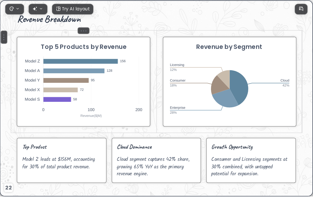
Task: Open the AI sparkle tools dropdown
Action: [x=38, y=9]
